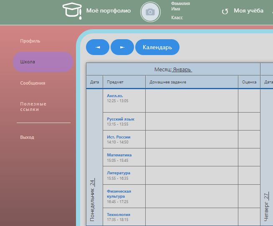Click Выход to log out
The image size is (273, 226).
[27, 137]
